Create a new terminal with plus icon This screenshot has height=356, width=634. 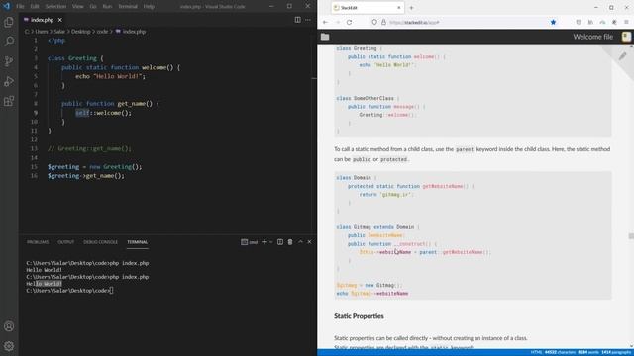[x=264, y=241]
